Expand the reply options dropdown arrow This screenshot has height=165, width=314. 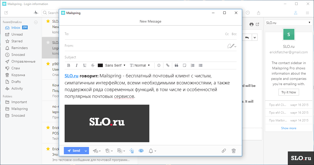coord(255,38)
